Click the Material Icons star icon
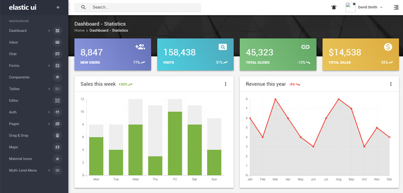 [57, 159]
